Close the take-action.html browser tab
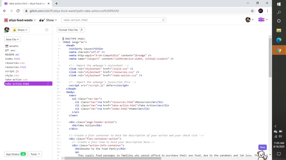Image resolution: width=286 pixels, height=160 pixels. click(x=49, y=4)
